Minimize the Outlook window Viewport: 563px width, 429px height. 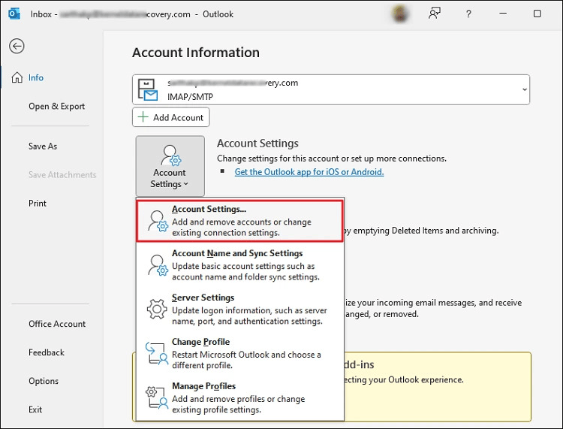pyautogui.click(x=503, y=14)
